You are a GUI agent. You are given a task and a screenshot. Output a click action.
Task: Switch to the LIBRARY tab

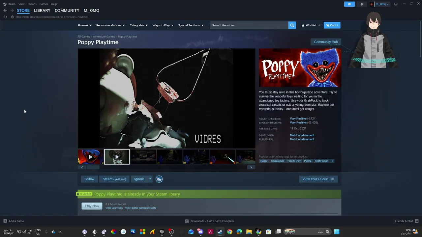pyautogui.click(x=42, y=11)
